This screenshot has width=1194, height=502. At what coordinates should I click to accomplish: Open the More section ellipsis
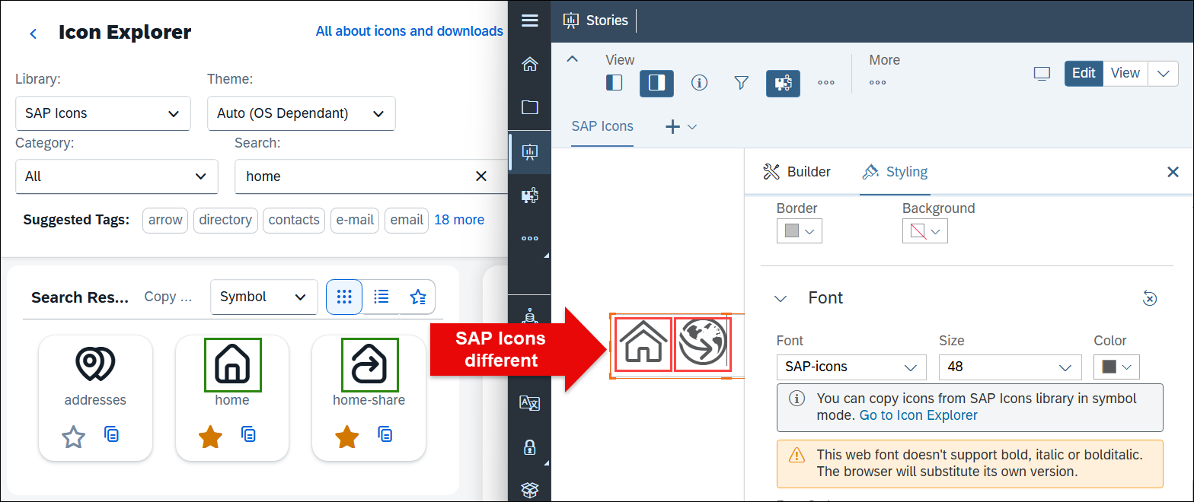coord(878,83)
